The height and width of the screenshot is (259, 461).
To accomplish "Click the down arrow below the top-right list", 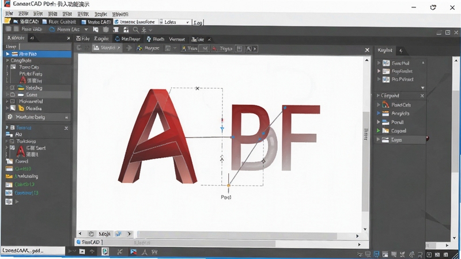I will [x=422, y=88].
